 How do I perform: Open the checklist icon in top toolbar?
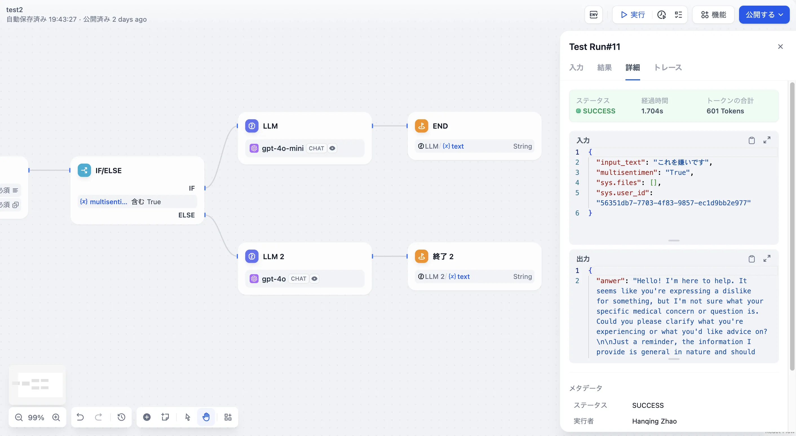678,15
